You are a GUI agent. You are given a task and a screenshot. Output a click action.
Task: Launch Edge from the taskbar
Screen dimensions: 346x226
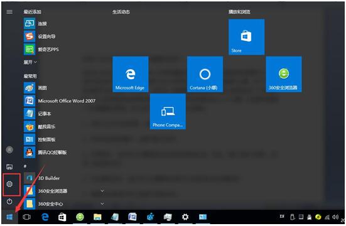(x=45, y=217)
